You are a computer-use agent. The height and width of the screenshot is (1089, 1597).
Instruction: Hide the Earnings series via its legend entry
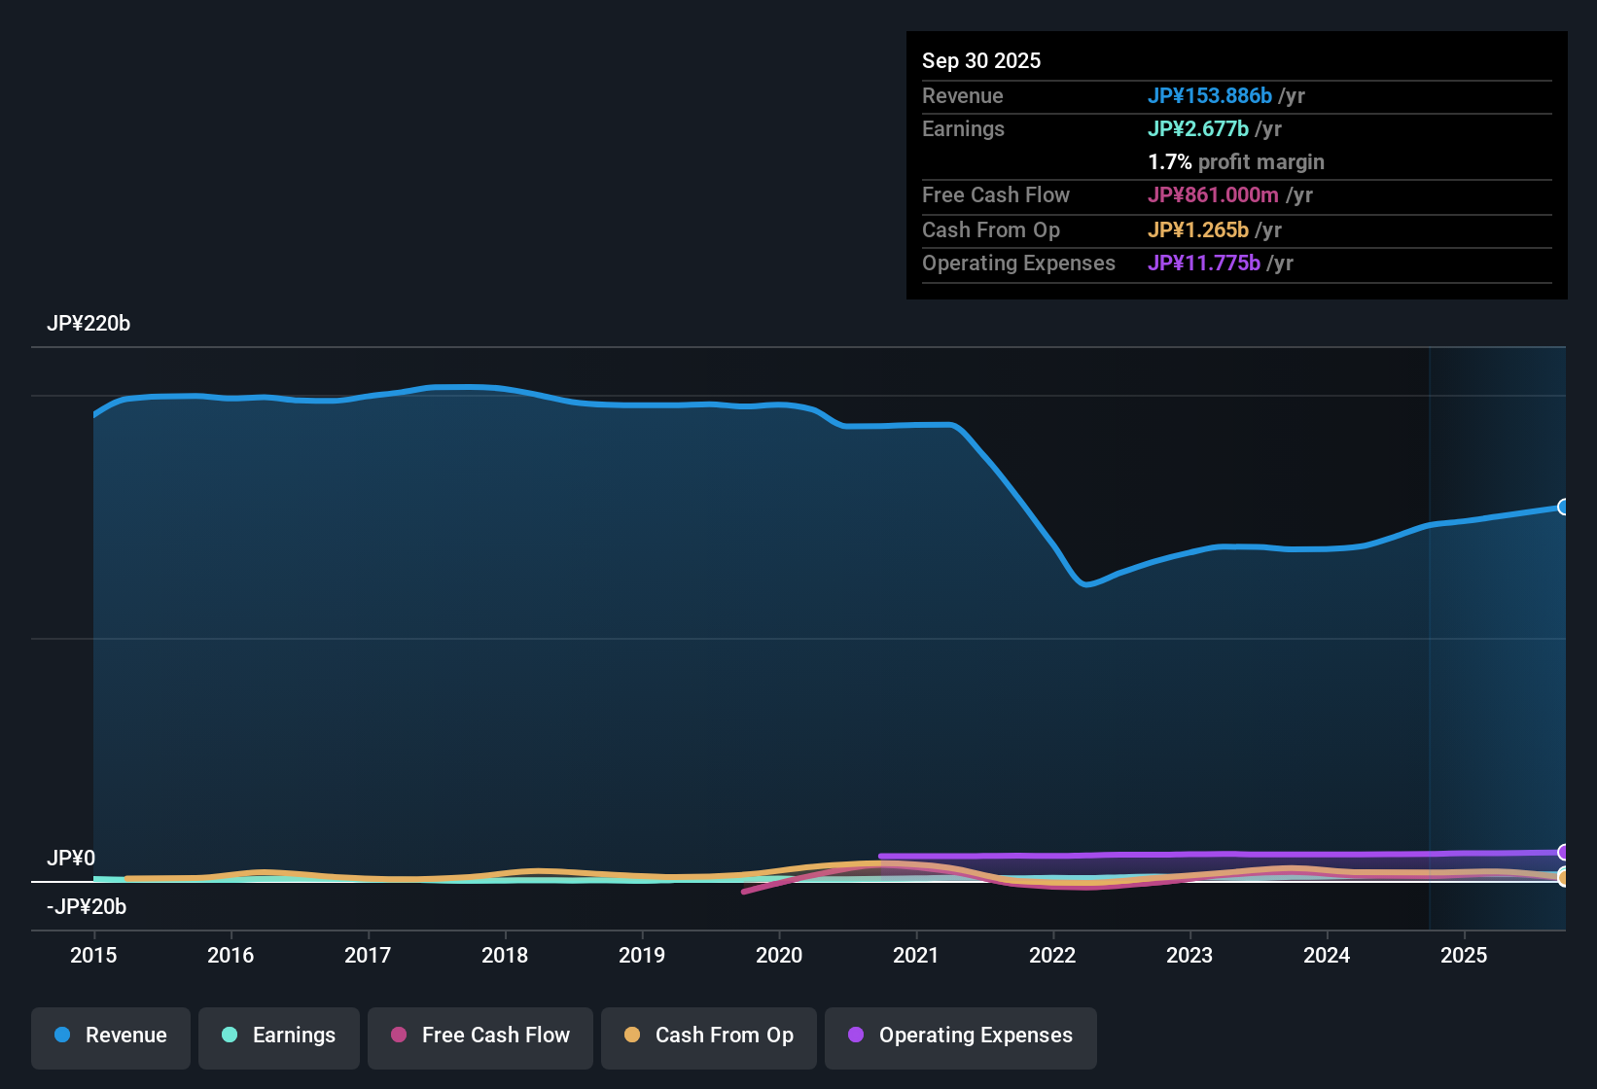point(278,1036)
